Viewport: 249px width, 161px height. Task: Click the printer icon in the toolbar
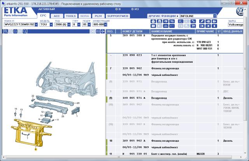[x=153, y=21]
